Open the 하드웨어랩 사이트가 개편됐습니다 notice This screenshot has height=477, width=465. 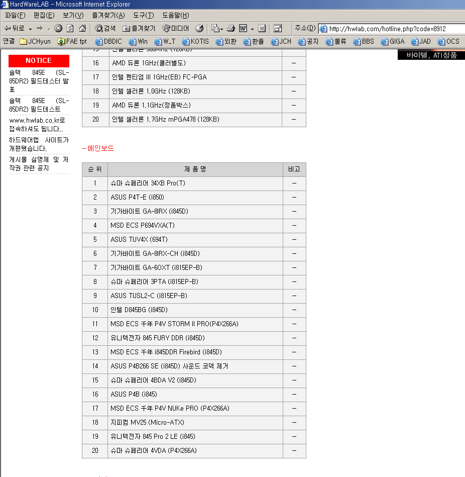click(x=39, y=144)
